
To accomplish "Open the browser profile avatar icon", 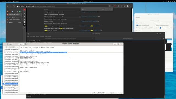I will tap(128, 6).
